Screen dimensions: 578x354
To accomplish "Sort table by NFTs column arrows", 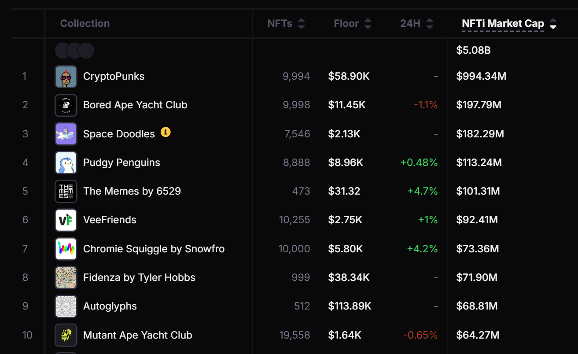I will click(302, 24).
